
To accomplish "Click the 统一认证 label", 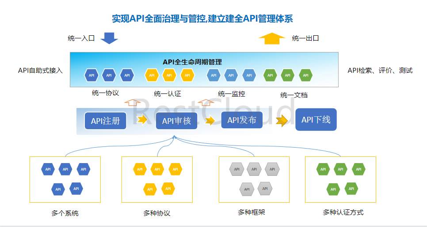I will (168, 94).
